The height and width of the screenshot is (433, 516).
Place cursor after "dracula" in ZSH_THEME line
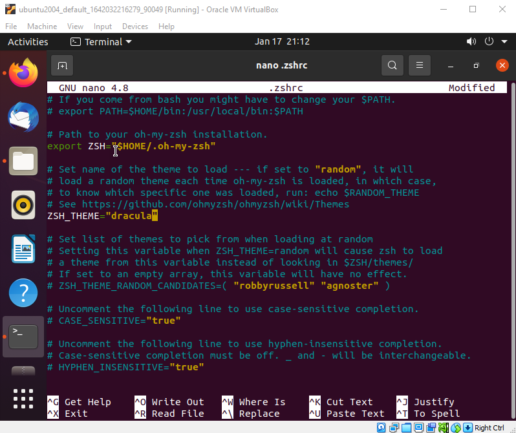tap(155, 216)
